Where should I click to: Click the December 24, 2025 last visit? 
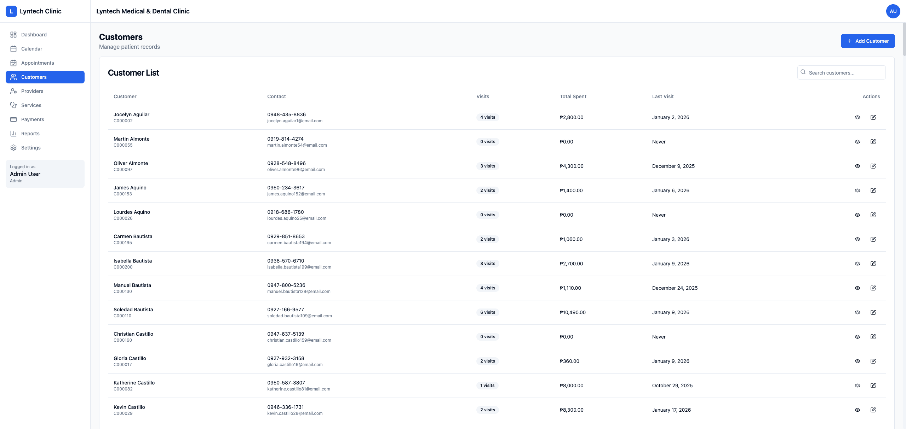tap(675, 288)
